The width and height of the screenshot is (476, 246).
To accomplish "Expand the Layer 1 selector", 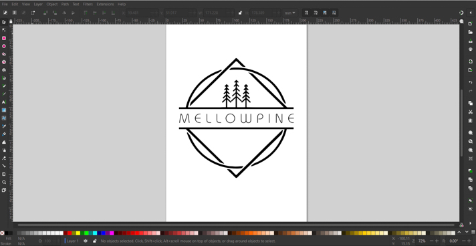I will (x=73, y=241).
